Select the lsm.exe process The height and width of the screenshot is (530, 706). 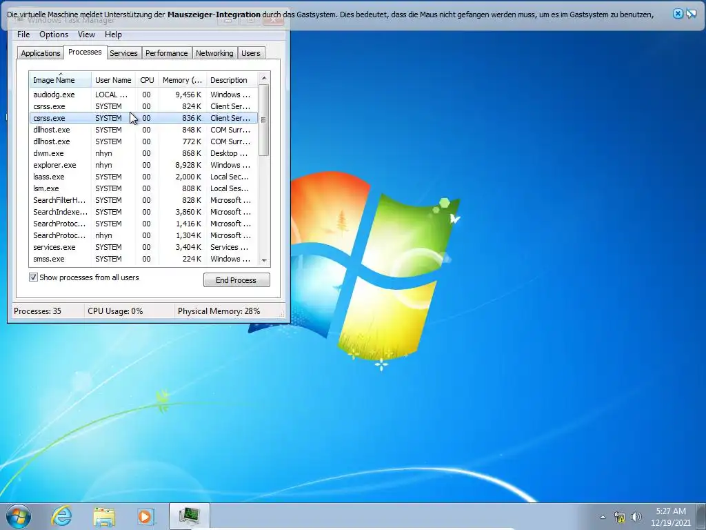click(143, 188)
